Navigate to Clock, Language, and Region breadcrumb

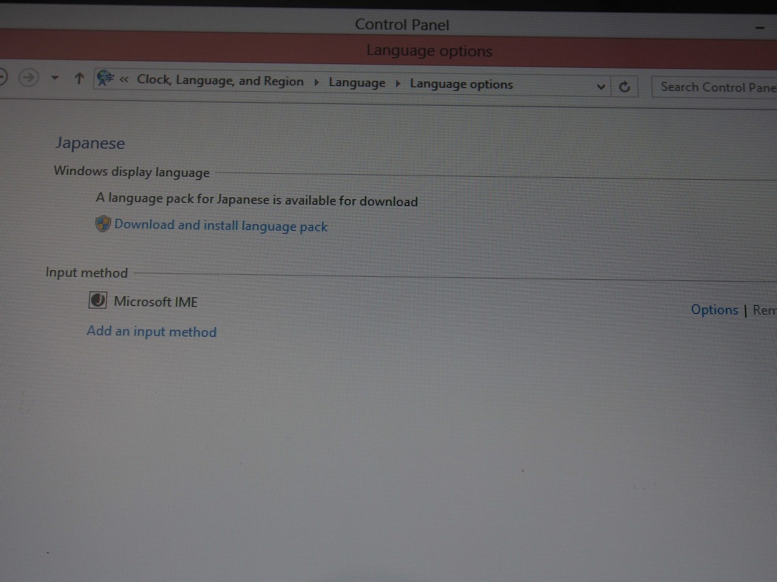(220, 81)
